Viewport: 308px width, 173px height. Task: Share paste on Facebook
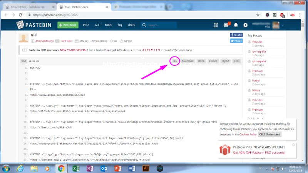[236, 35]
